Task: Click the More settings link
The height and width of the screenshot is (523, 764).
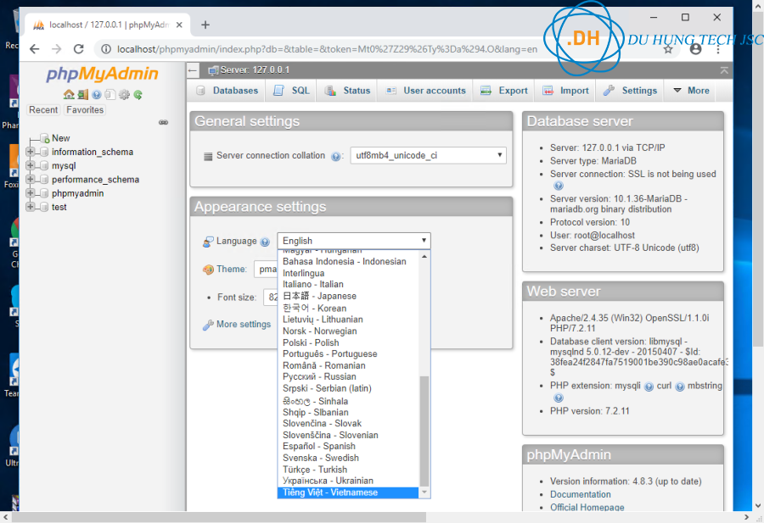Action: pyautogui.click(x=243, y=324)
